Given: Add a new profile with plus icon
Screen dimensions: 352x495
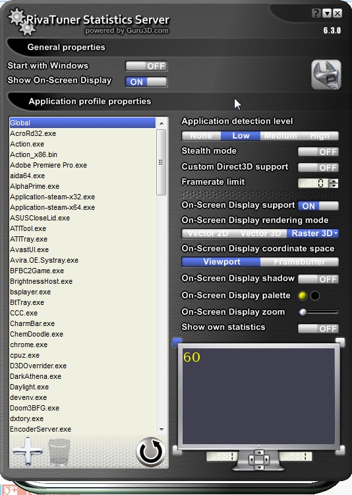Looking at the screenshot, I should pyautogui.click(x=28, y=451).
